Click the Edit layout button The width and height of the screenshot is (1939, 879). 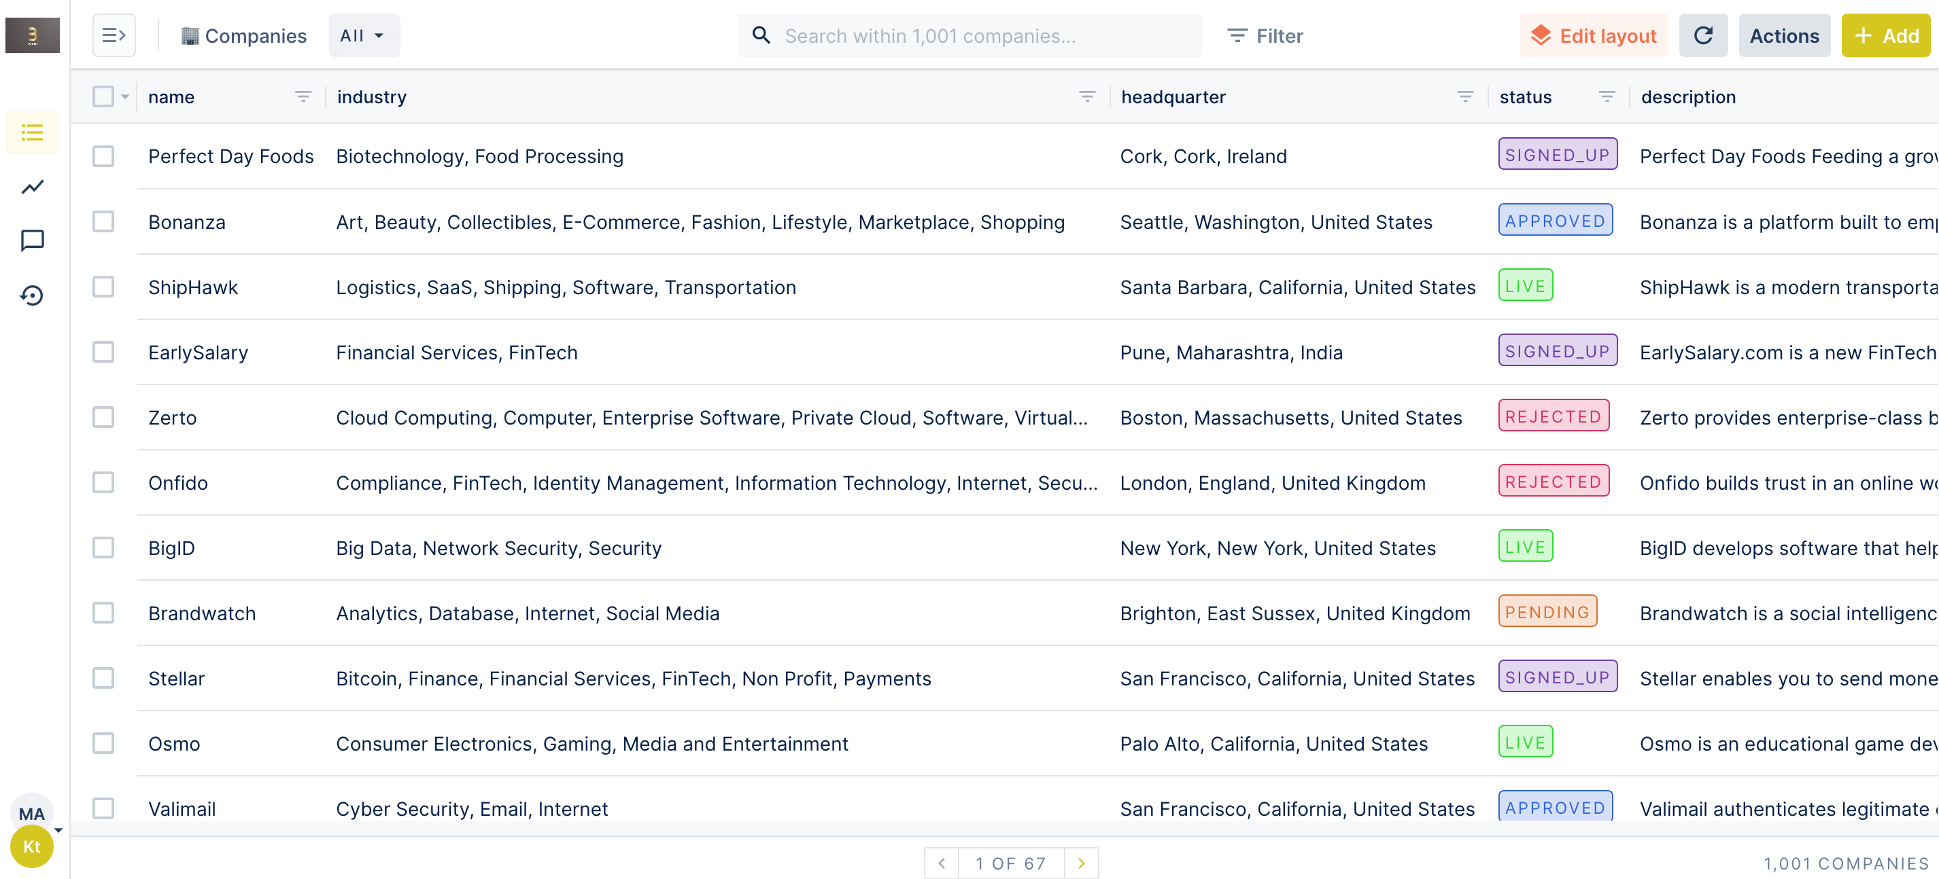(1594, 35)
